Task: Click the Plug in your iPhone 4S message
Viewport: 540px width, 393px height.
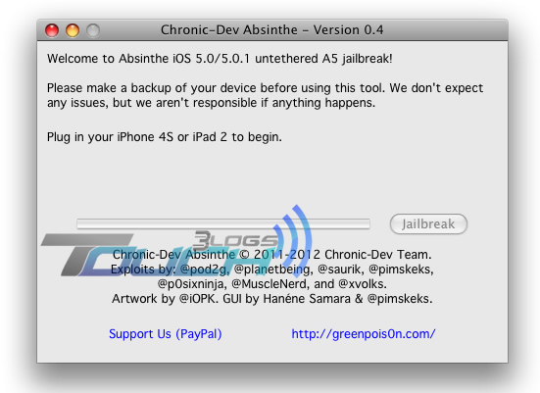Action: point(165,137)
